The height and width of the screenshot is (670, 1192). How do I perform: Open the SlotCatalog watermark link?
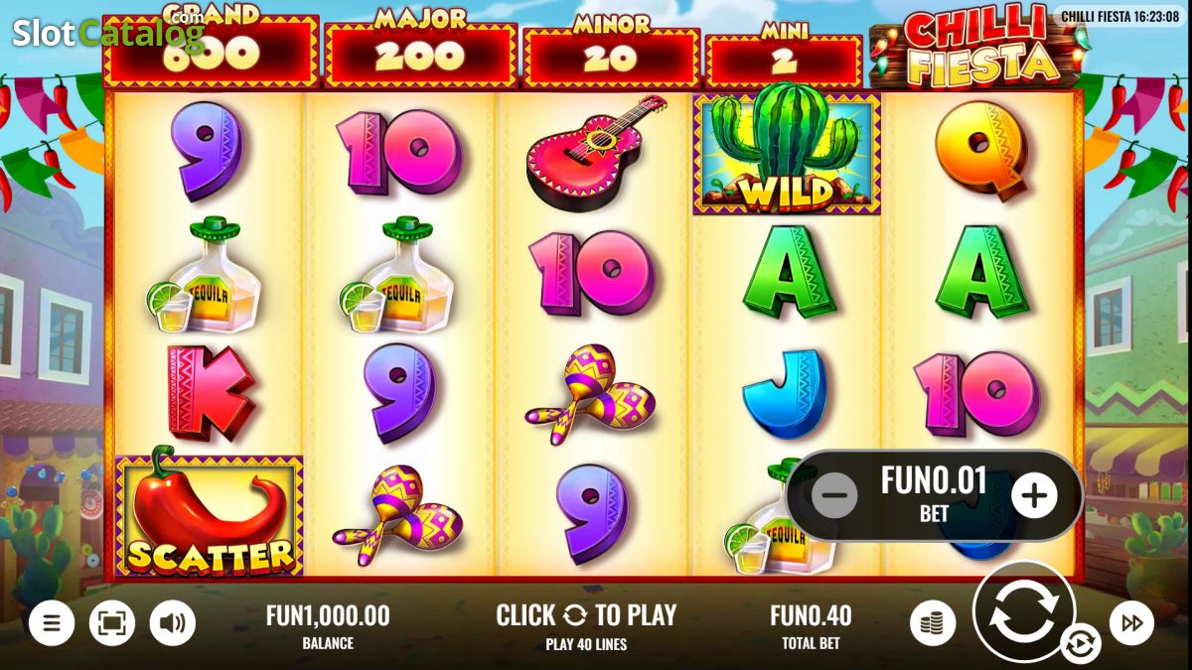(x=107, y=31)
